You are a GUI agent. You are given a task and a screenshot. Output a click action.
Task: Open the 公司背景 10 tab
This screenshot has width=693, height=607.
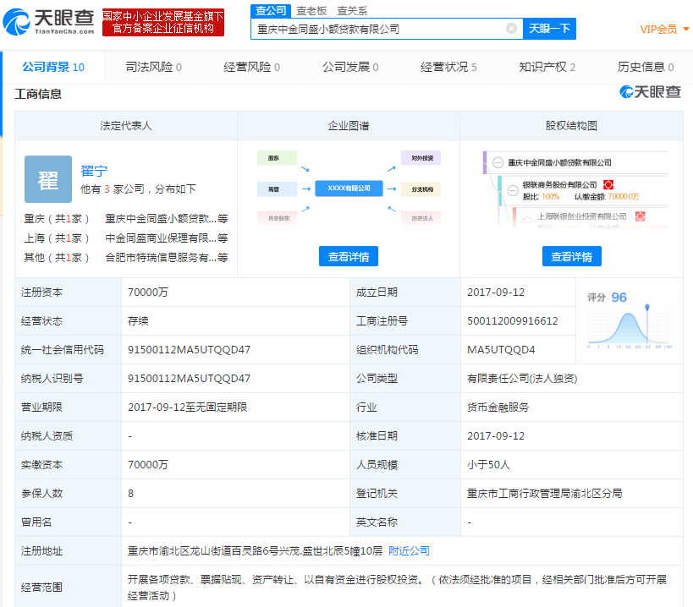53,67
